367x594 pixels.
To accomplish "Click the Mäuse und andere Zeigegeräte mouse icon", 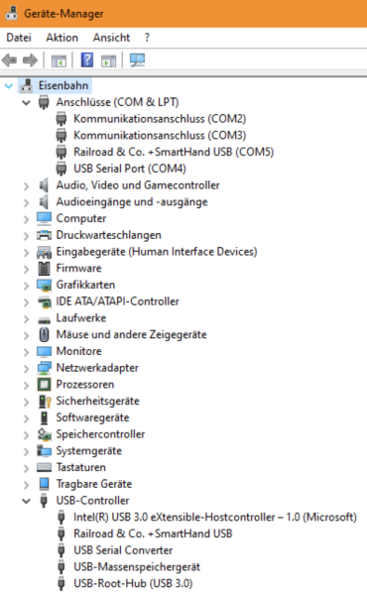I will point(44,335).
